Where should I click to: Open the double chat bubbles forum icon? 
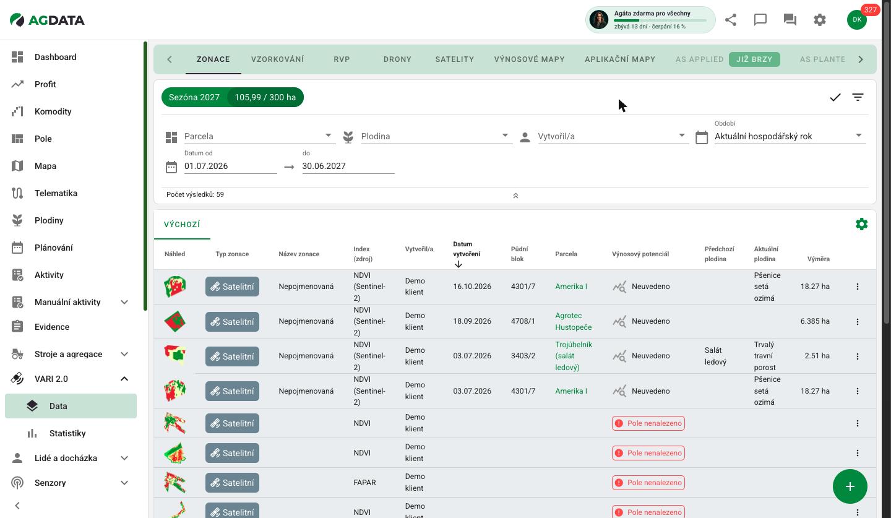click(x=790, y=20)
